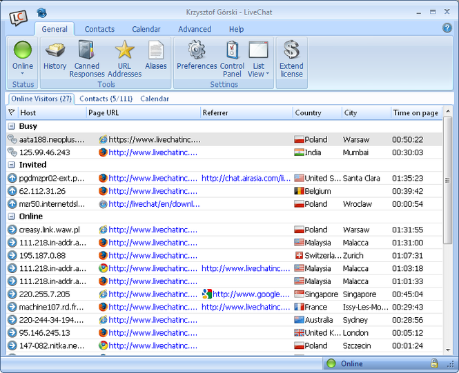This screenshot has width=459, height=373.
Task: Click online arrow icon for 95.146.245.13
Action: coord(12,332)
